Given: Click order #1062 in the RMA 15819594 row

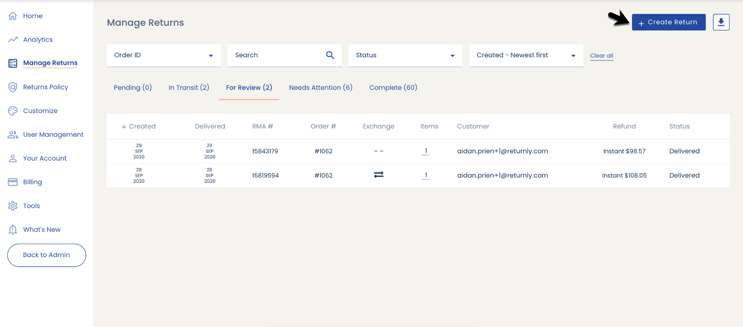Looking at the screenshot, I should coord(323,175).
